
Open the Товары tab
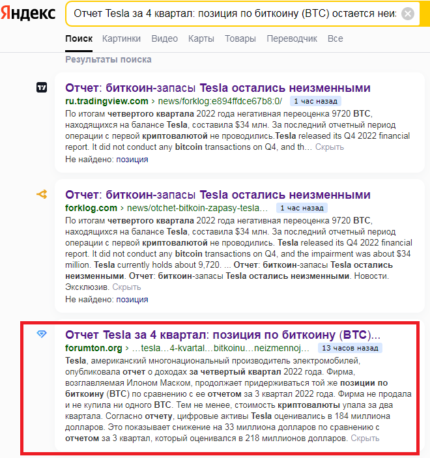(240, 38)
